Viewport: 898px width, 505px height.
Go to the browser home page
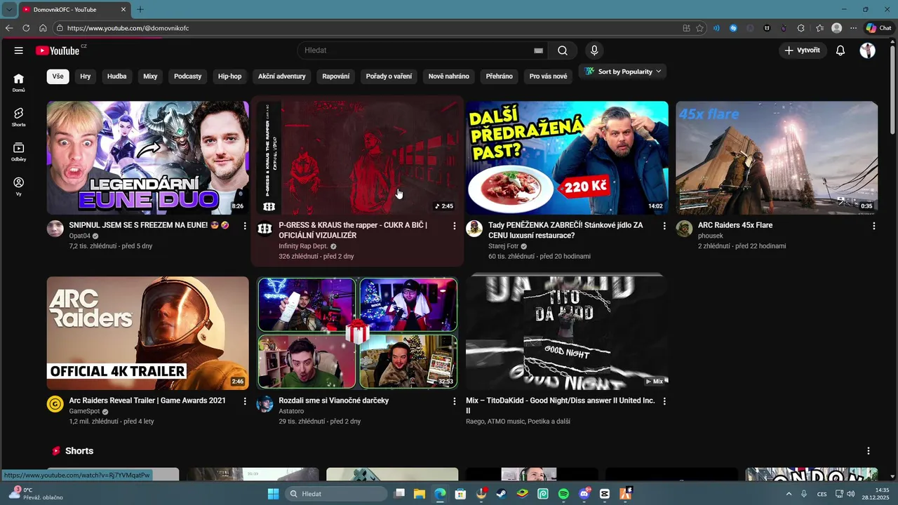click(43, 28)
